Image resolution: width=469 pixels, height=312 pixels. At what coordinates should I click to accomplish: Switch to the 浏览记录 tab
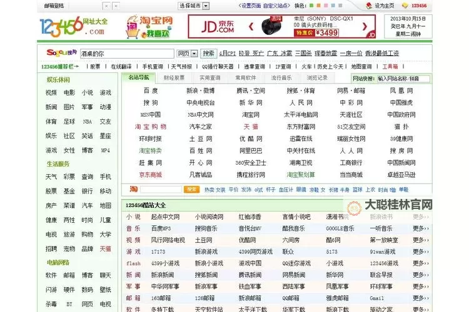pyautogui.click(x=317, y=78)
